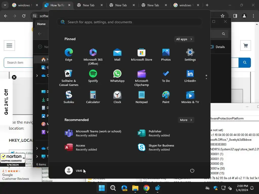Screen dimensions: 259x194
Task: Launch LinkedIn pinned app
Action: (x=190, y=76)
